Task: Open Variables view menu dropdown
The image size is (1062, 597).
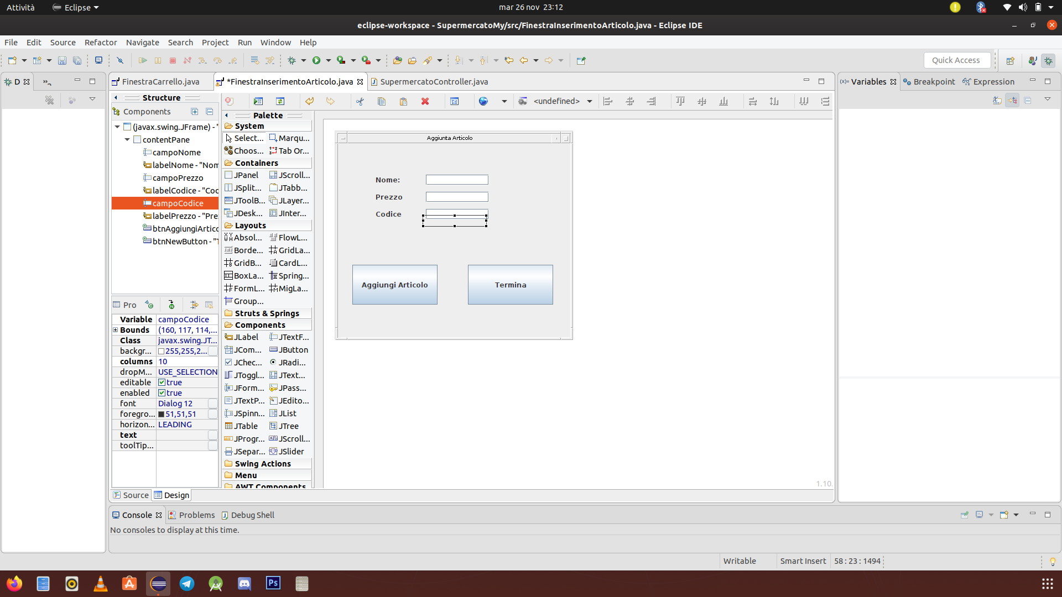Action: (1048, 99)
